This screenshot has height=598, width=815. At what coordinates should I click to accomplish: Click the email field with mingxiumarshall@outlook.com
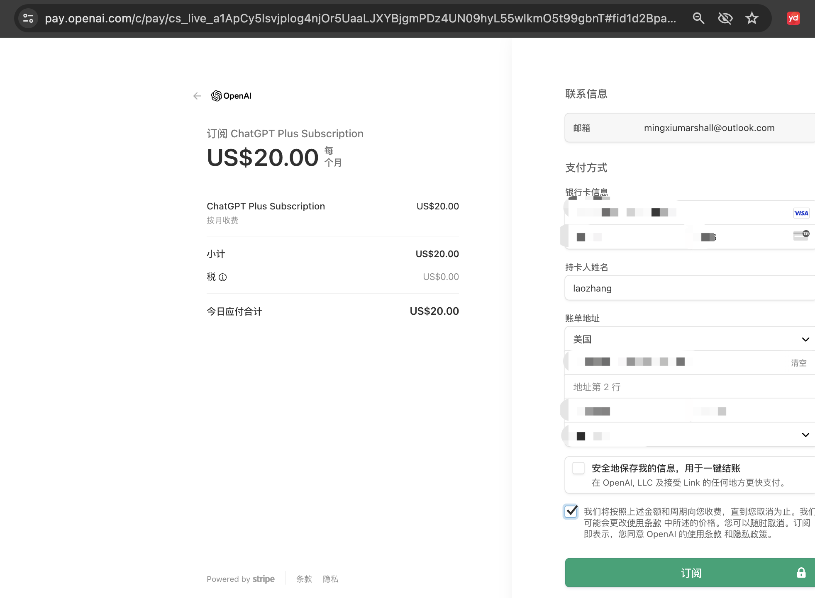(x=690, y=128)
